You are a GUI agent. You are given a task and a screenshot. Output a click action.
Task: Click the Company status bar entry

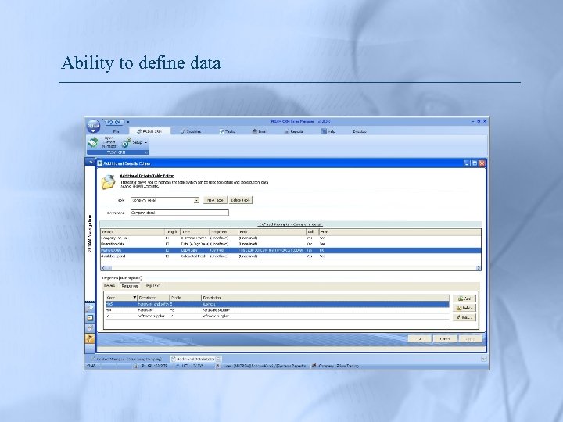(x=335, y=366)
